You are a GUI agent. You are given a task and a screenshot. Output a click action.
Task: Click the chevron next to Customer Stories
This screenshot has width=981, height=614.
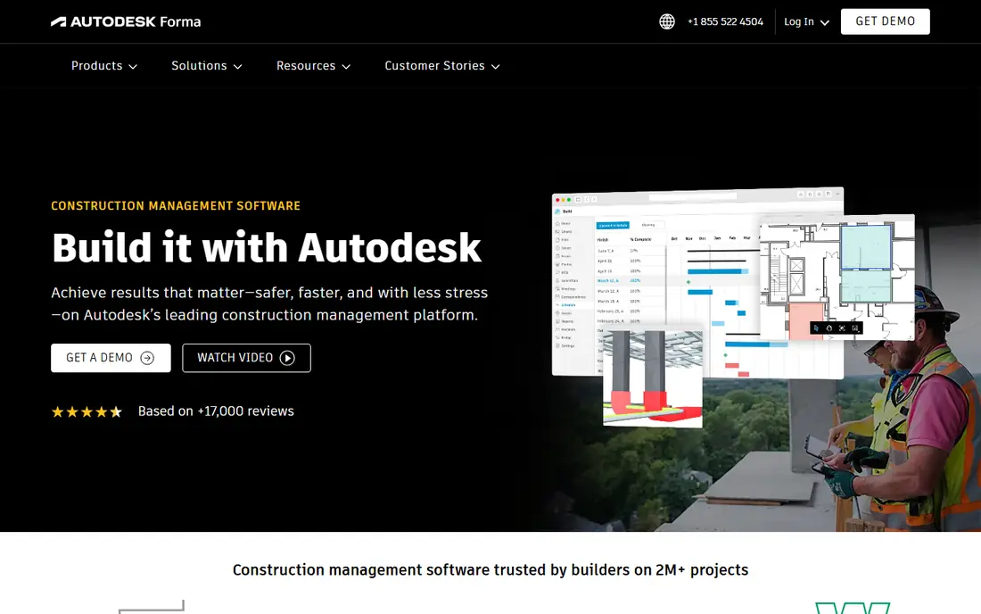click(496, 66)
